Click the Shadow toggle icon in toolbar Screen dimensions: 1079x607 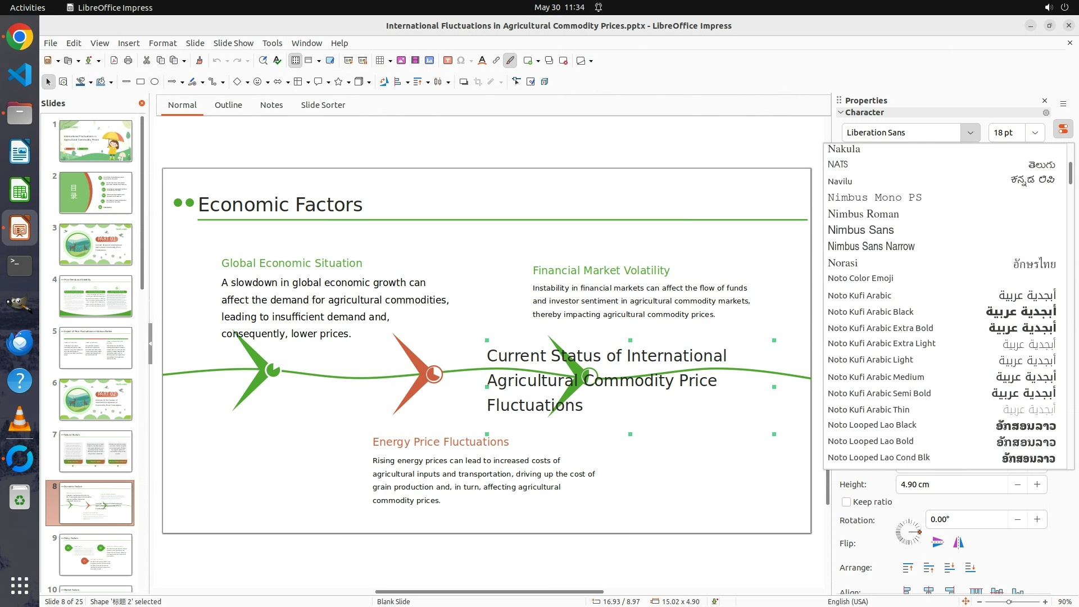[464, 82]
